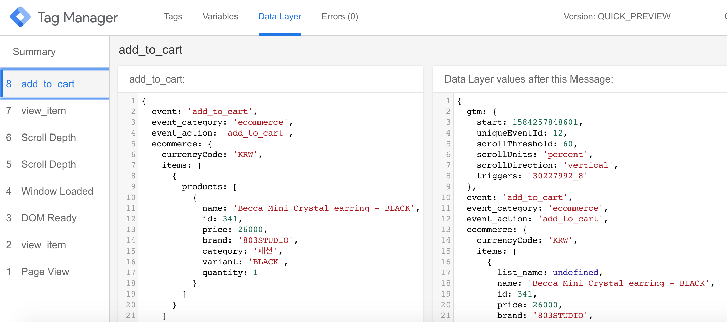This screenshot has height=322, width=727.
Task: Select event 8 add_to_cart
Action: (54, 84)
